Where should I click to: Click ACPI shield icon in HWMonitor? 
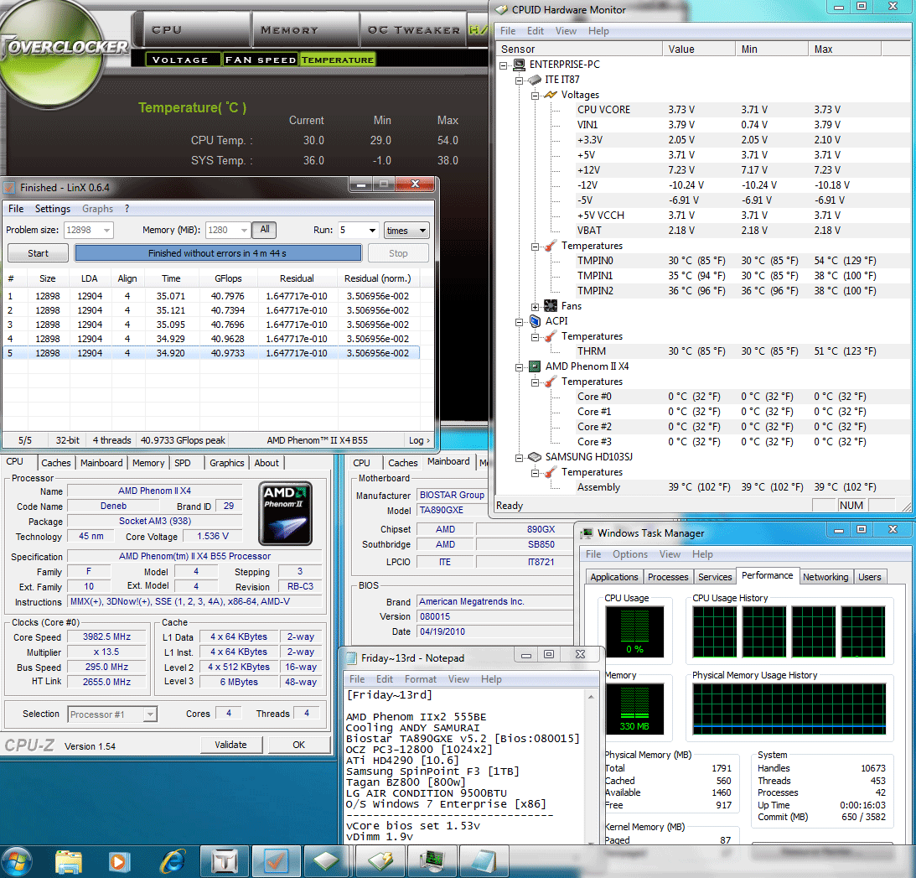535,321
